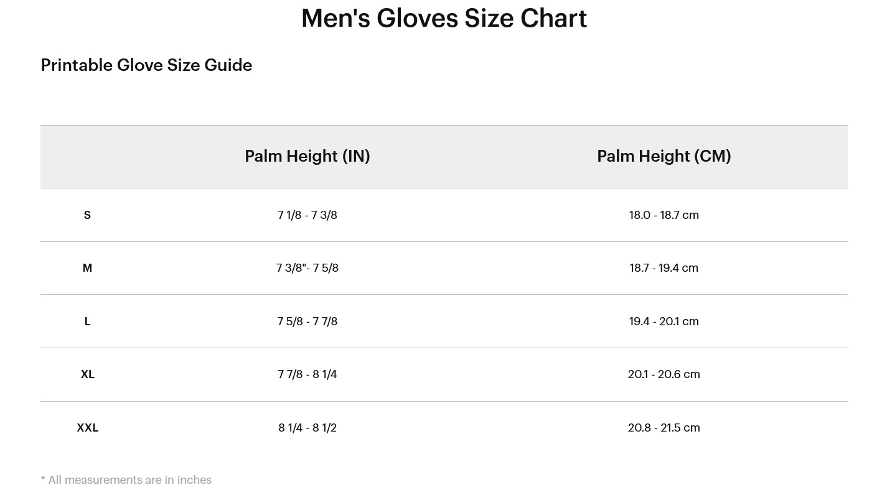Image resolution: width=882 pixels, height=495 pixels.
Task: Click the 20.8 - 21.5 cm cell
Action: [x=664, y=428]
